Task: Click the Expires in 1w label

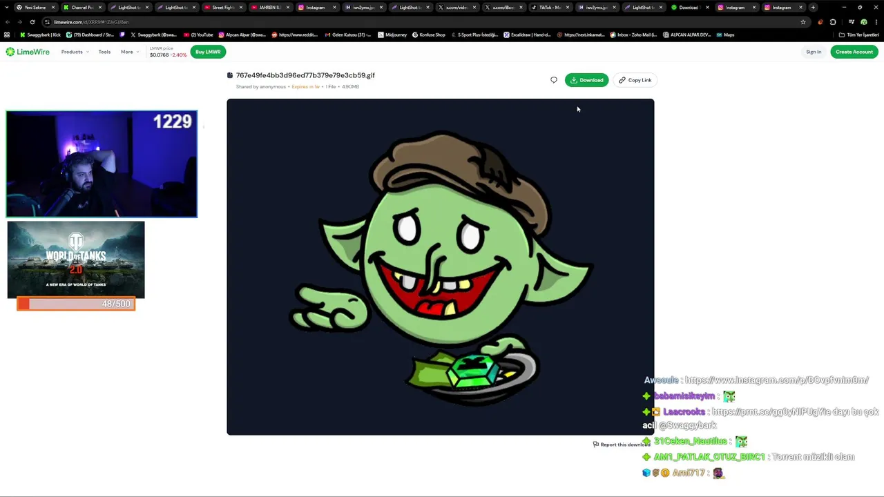Action: [x=305, y=87]
